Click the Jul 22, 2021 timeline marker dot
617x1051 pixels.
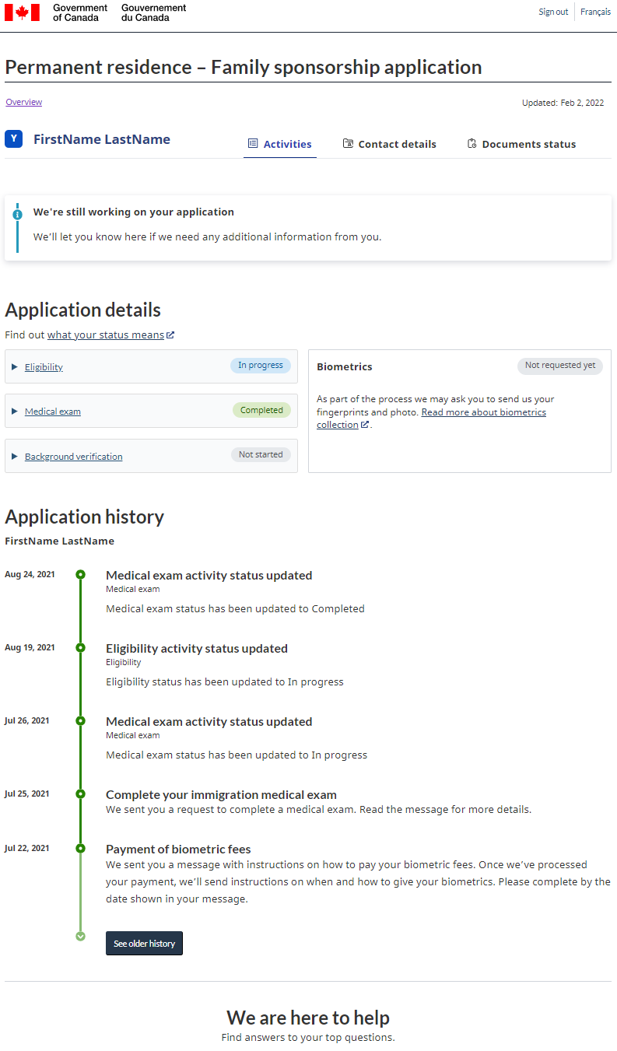click(x=80, y=849)
